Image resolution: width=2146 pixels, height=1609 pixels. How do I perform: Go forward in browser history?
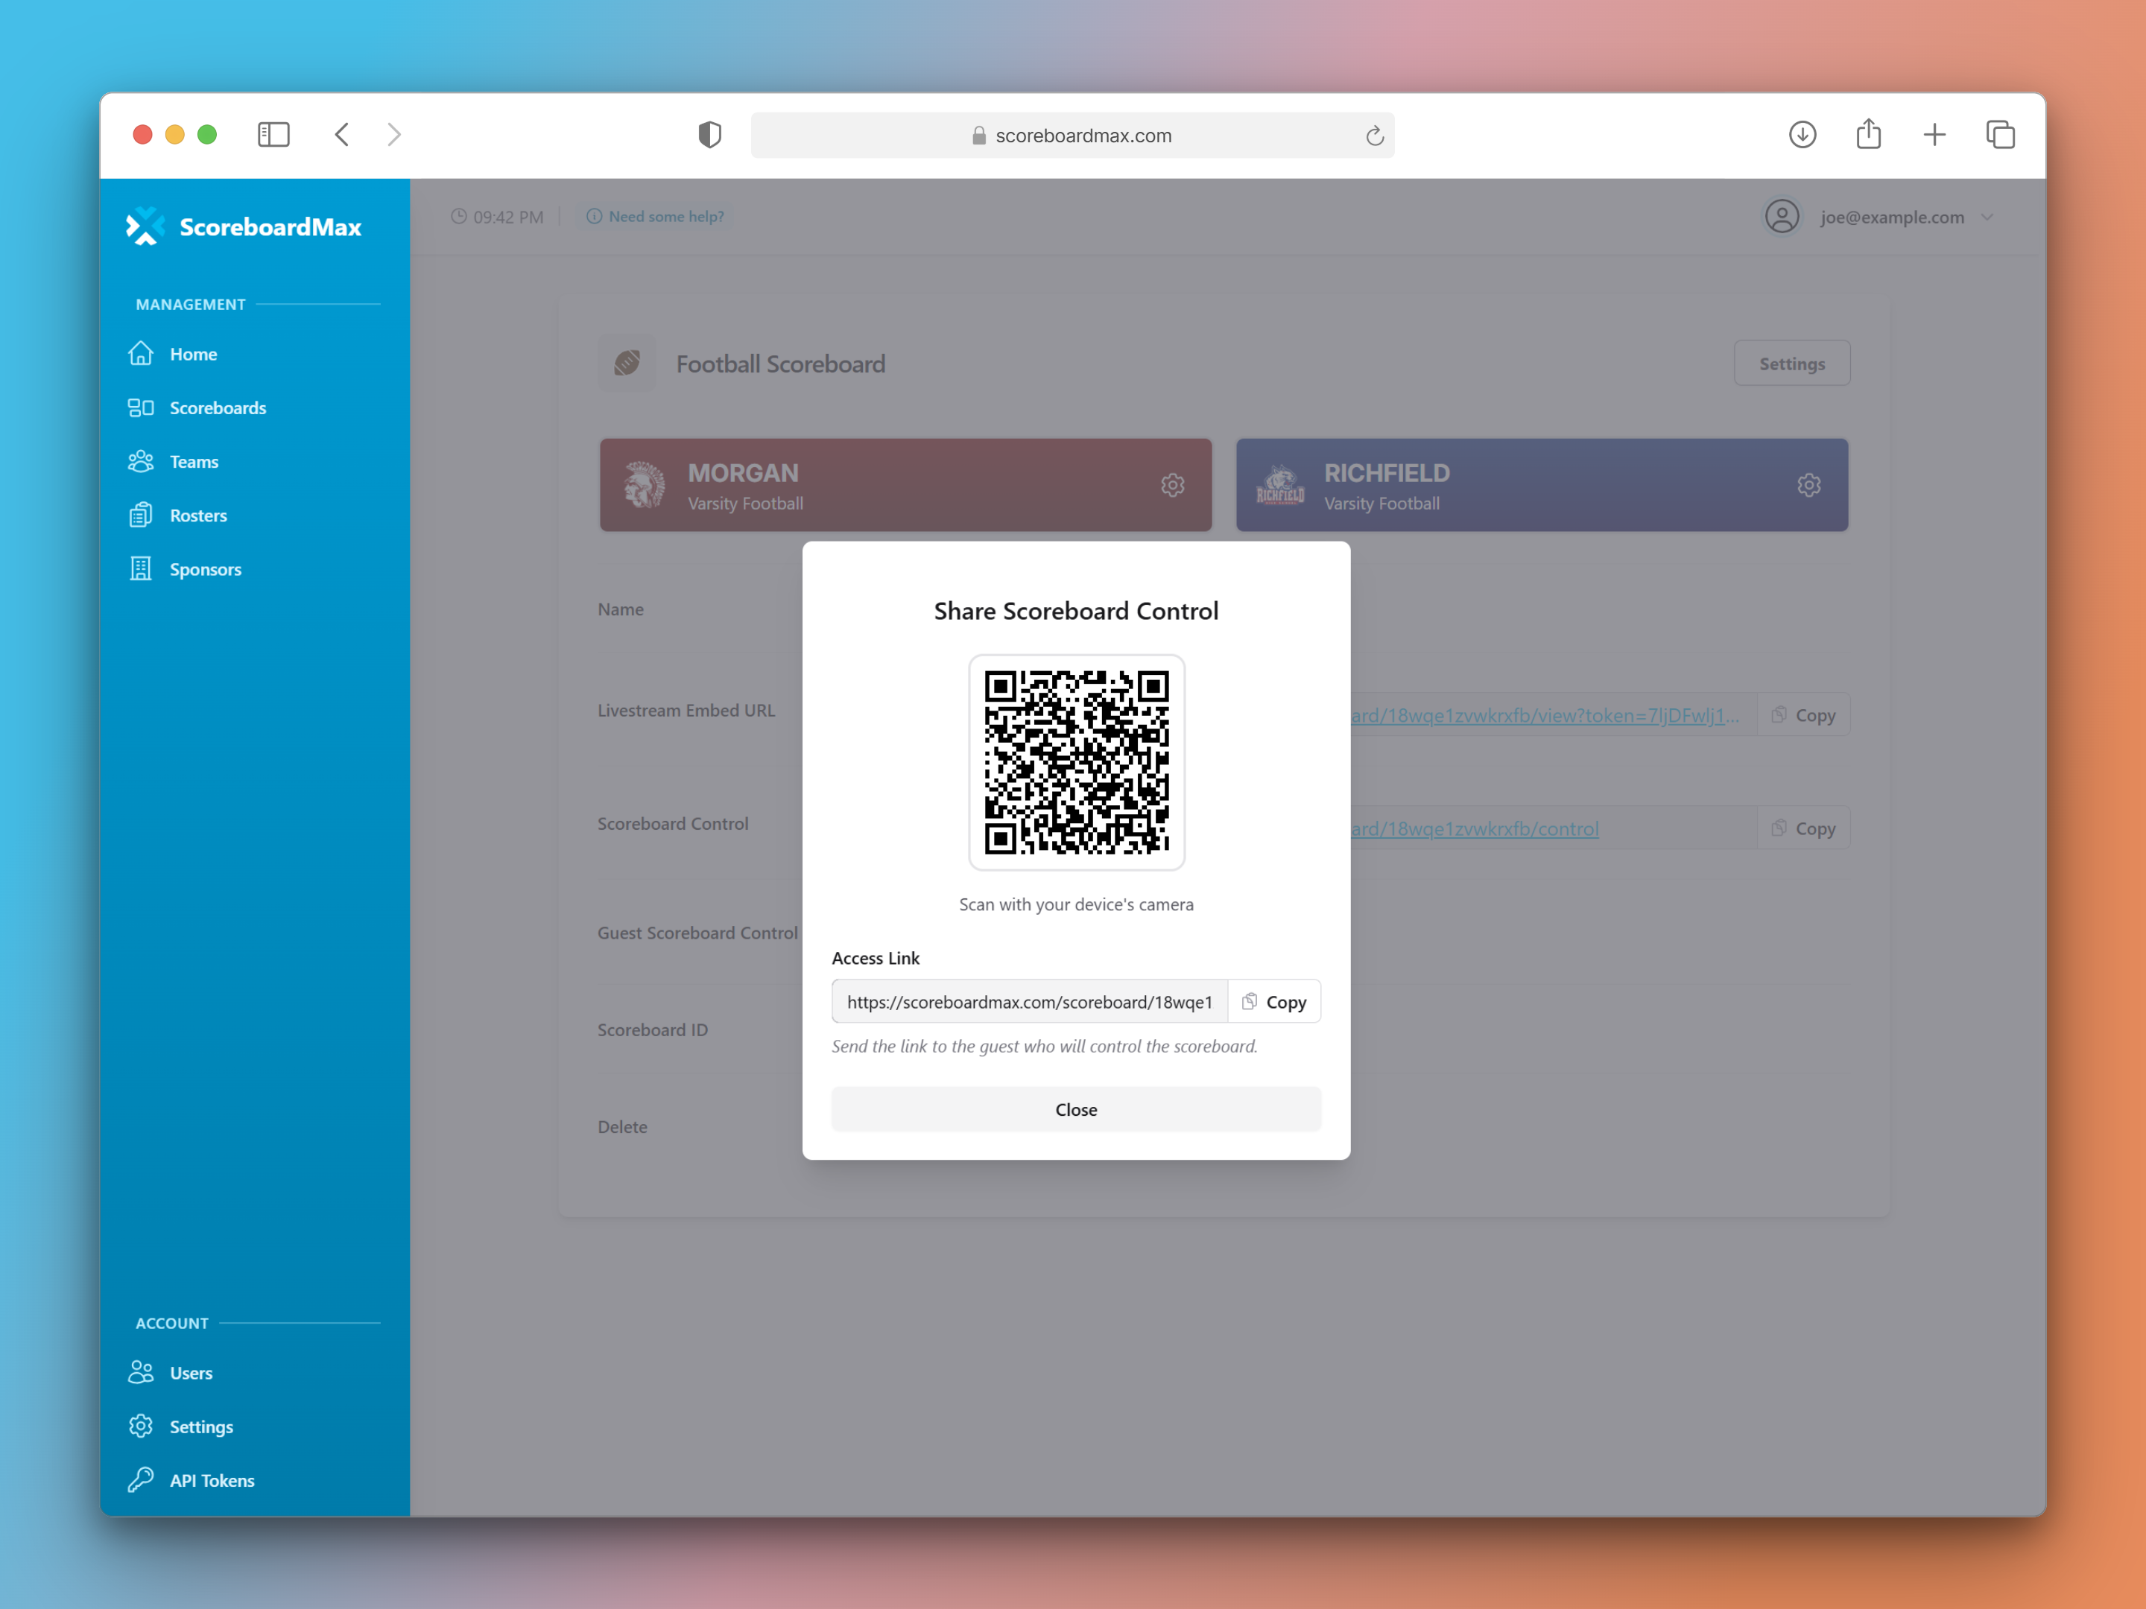point(394,134)
